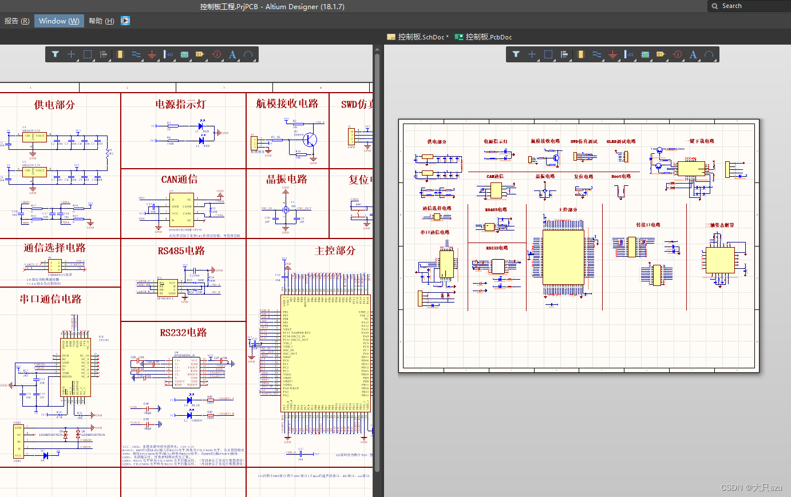Click the D1 port icon in left pane toolbar
Screen dimensions: 791x497
pos(200,54)
